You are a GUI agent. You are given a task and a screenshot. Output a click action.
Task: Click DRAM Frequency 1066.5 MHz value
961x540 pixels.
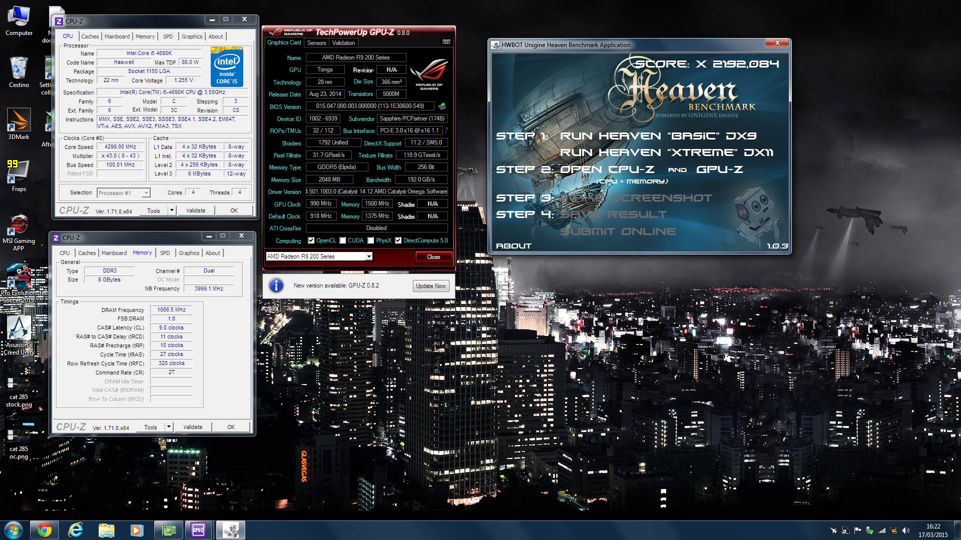[171, 310]
